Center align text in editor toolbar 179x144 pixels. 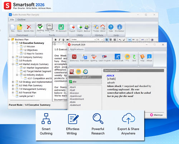point(111,40)
